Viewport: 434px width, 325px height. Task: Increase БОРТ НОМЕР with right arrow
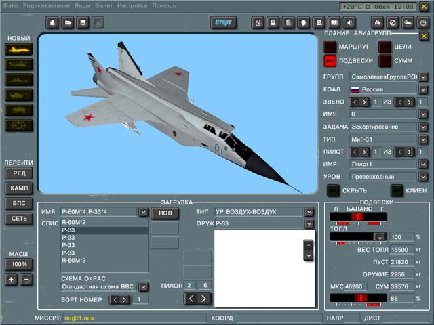(x=125, y=299)
